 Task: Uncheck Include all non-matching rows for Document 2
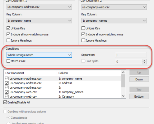(x=83, y=34)
